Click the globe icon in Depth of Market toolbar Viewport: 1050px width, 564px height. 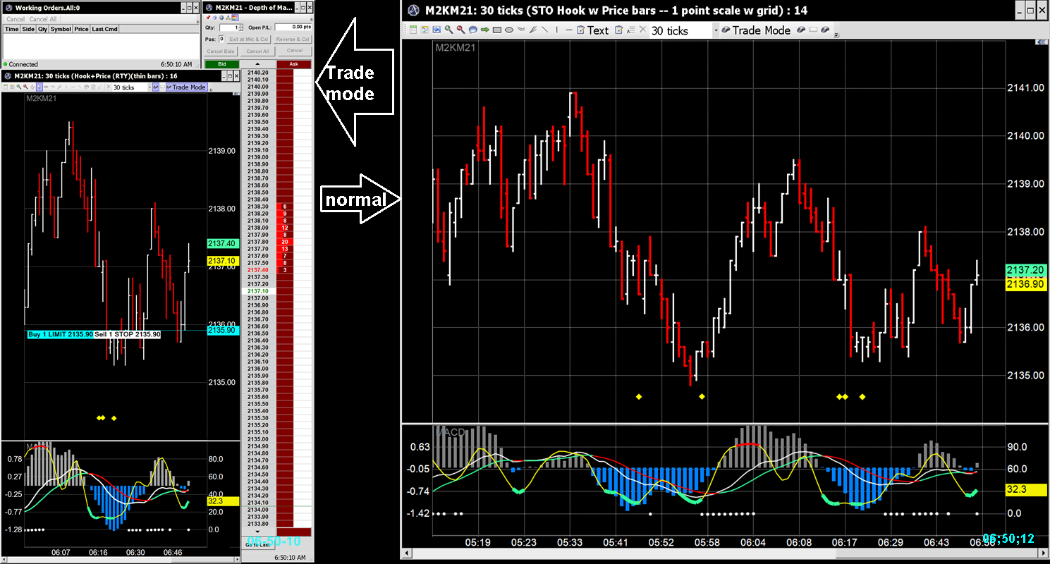tap(221, 18)
